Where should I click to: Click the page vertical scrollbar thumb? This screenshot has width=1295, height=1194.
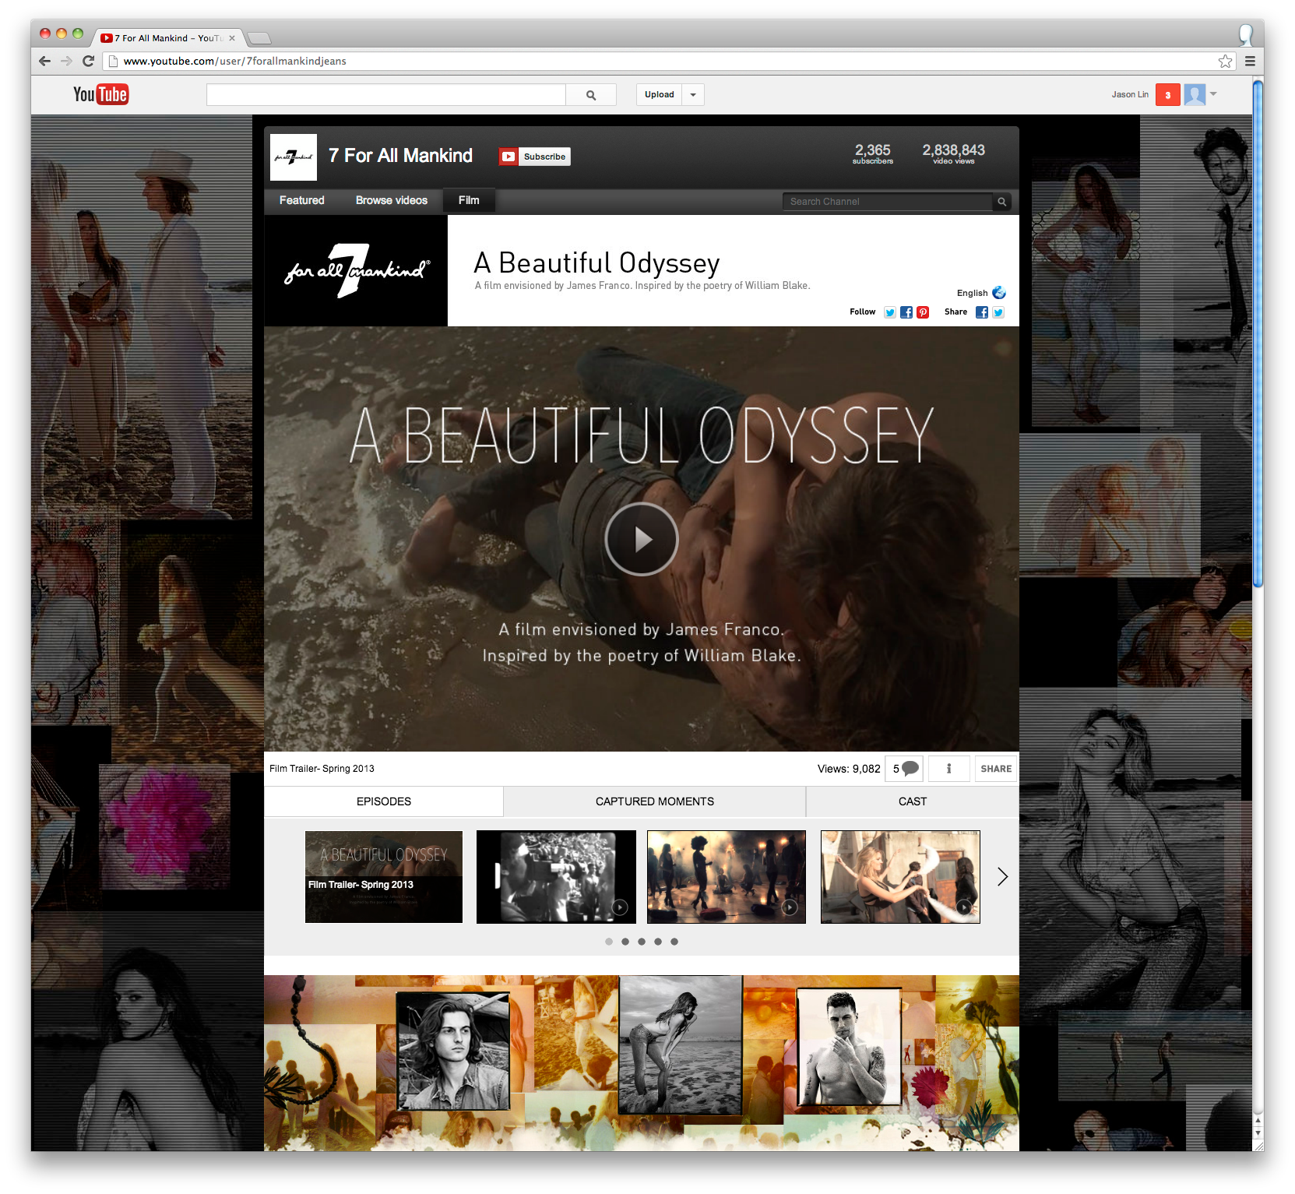coord(1258,333)
